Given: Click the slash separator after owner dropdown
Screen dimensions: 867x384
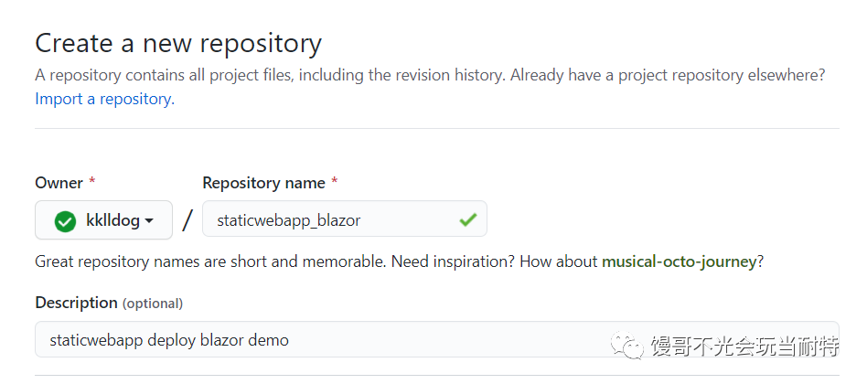Looking at the screenshot, I should click(x=187, y=220).
